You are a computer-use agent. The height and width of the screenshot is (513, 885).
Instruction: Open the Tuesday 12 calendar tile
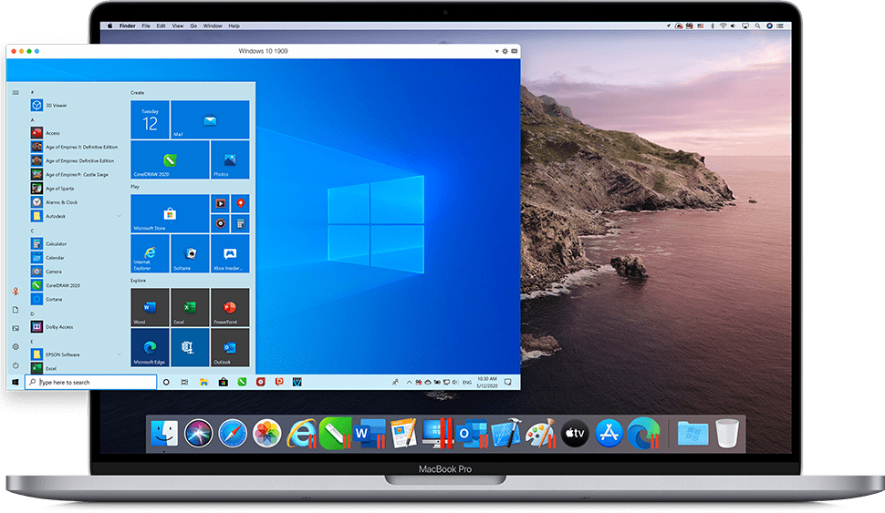pos(151,119)
